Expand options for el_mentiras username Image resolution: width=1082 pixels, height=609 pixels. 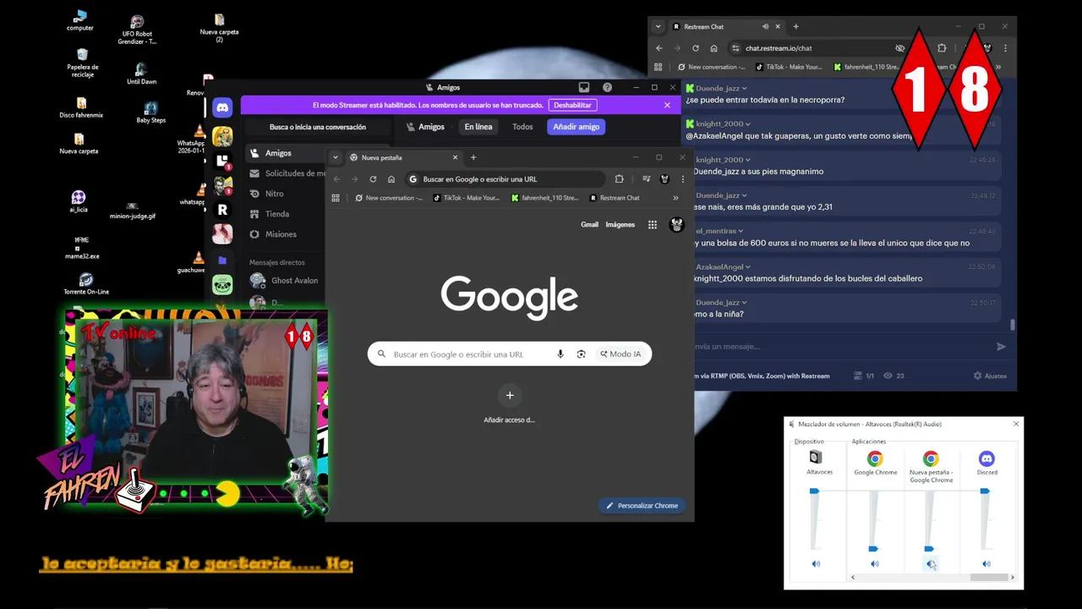point(741,231)
